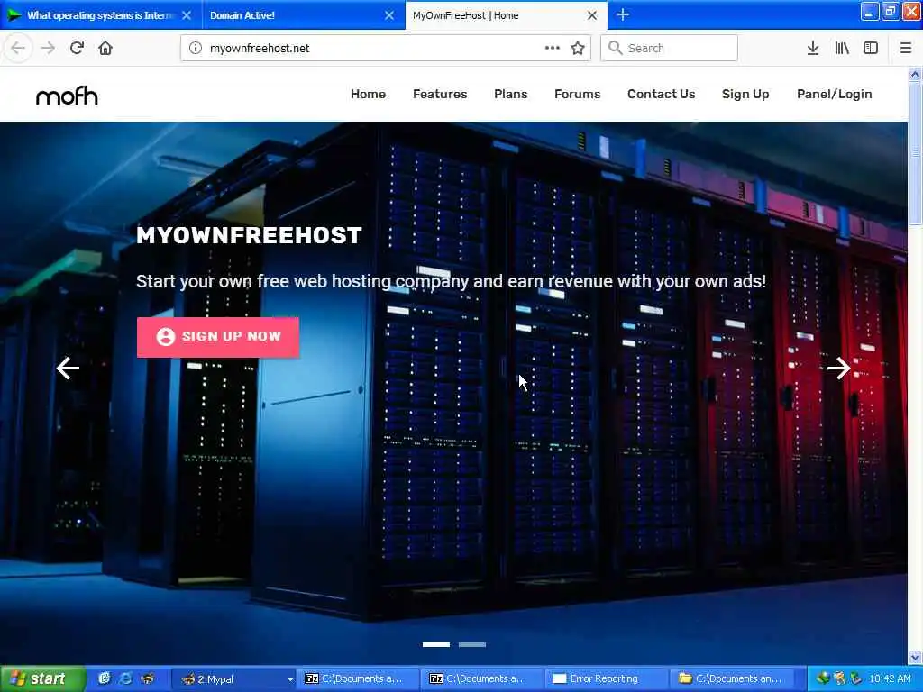Close the Domain Active! tab
The image size is (923, 692).
point(389,15)
